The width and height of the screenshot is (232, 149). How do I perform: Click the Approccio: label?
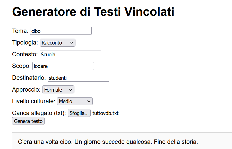26,90
